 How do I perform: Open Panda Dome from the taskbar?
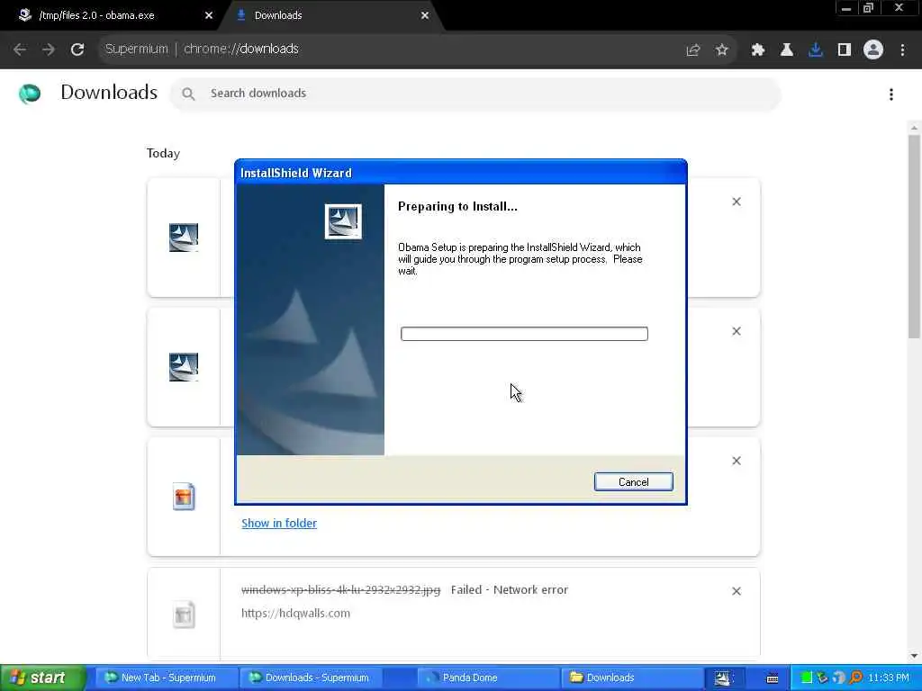point(487,678)
